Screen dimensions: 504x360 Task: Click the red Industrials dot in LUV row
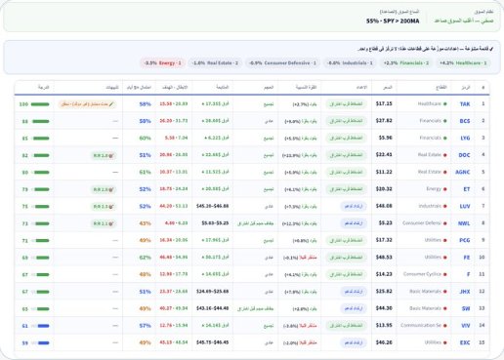pyautogui.click(x=445, y=206)
